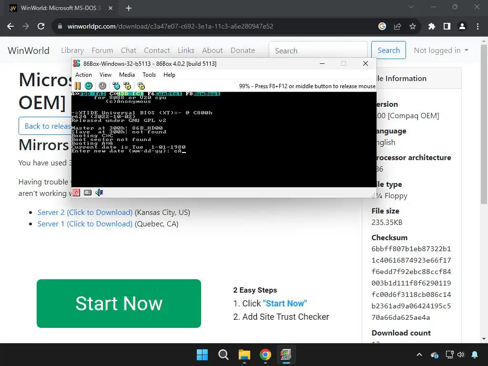This screenshot has height=366, width=488.
Task: Click the floppy disk status bar icon
Action: point(76,193)
